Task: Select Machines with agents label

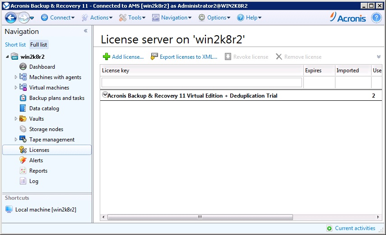Action: coord(55,77)
